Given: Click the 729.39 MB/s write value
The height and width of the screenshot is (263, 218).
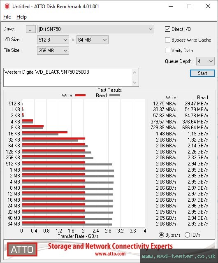Looking at the screenshot, I should (163, 128).
